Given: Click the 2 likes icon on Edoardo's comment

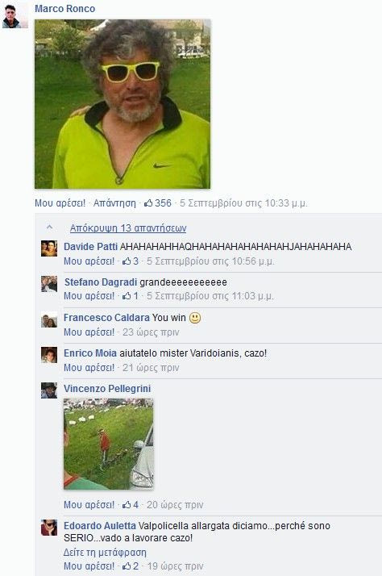Looking at the screenshot, I should 127,566.
